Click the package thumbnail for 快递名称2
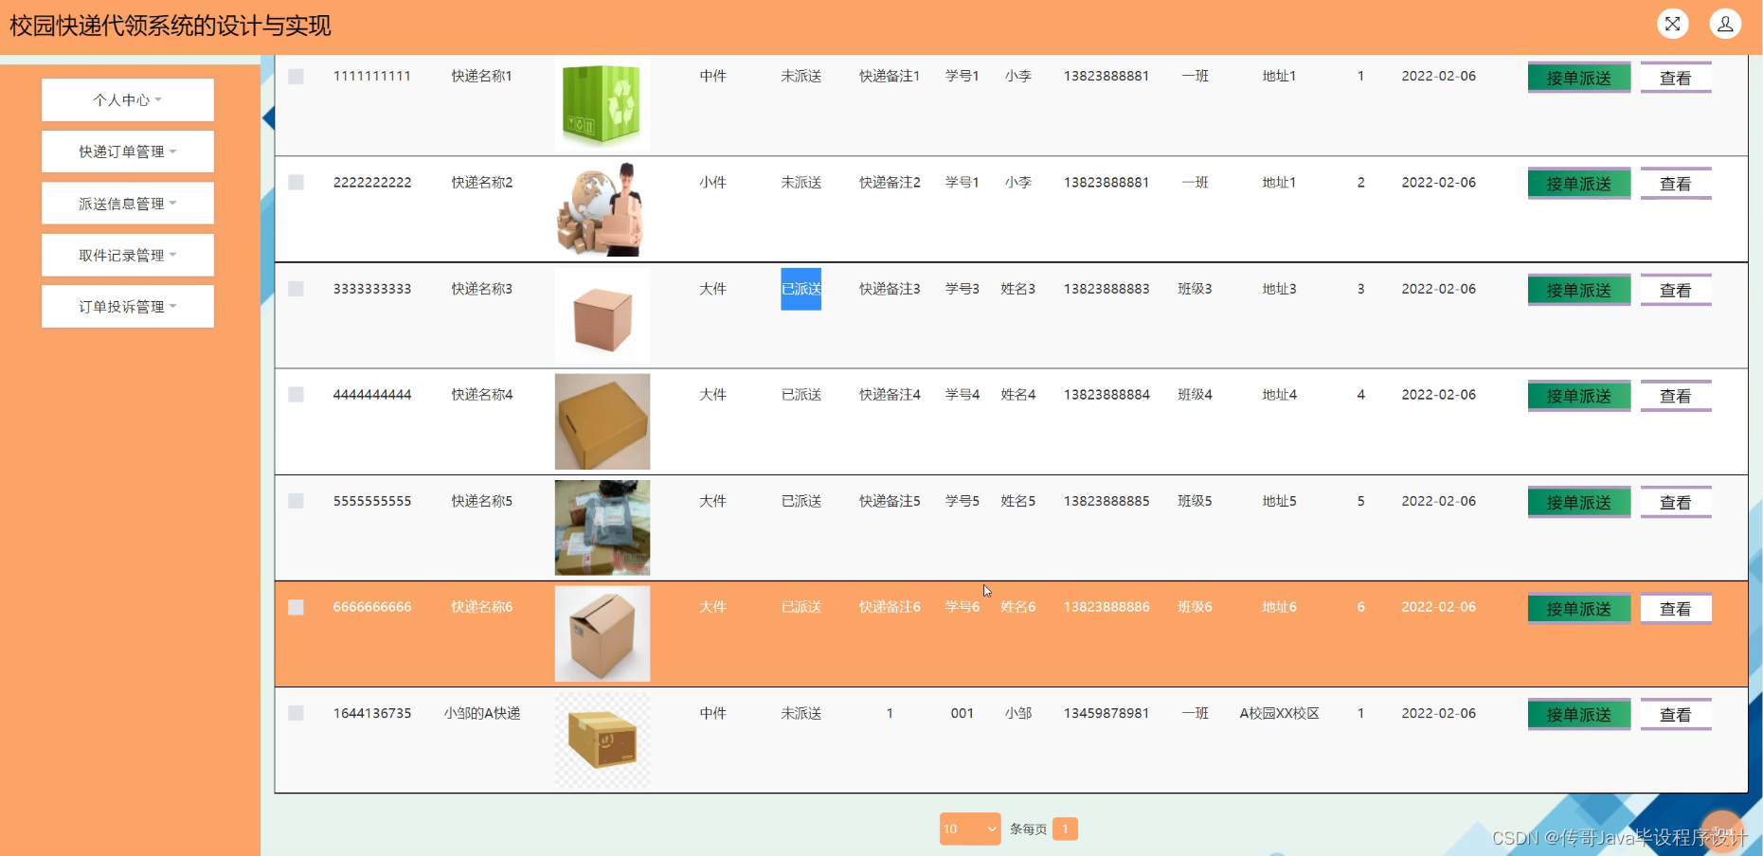 (x=602, y=209)
